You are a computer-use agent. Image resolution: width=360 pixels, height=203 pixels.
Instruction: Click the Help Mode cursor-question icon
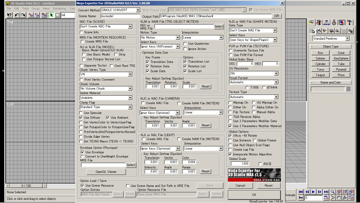pos(9,15)
